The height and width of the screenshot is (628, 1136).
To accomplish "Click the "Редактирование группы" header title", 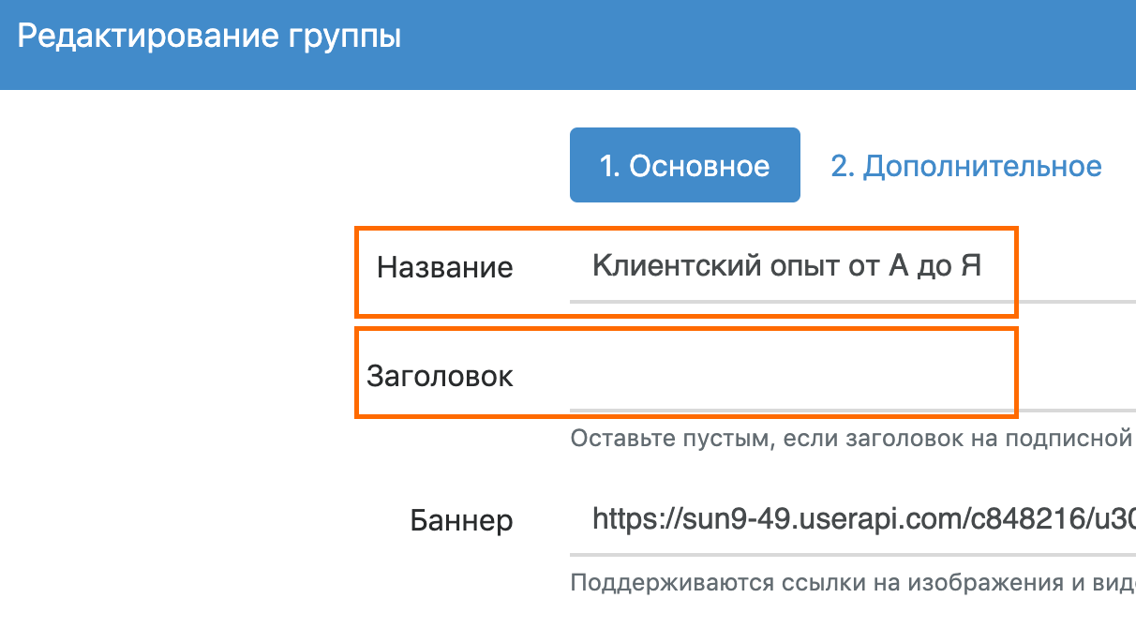I will (209, 37).
